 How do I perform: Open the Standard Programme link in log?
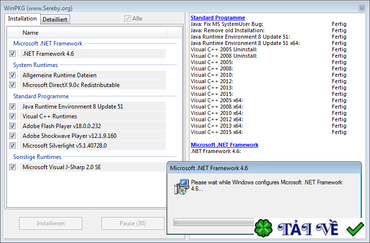pos(218,18)
